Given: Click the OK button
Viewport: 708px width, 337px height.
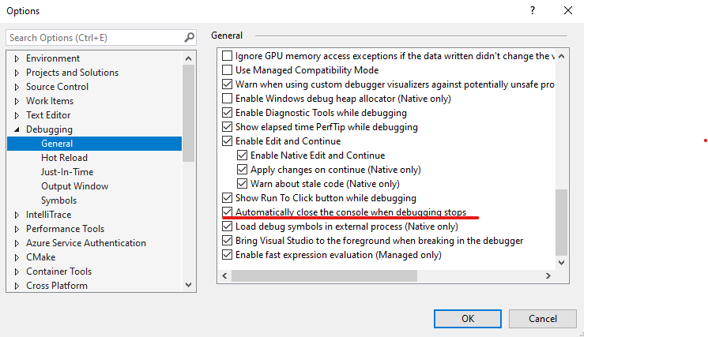Looking at the screenshot, I should click(468, 319).
